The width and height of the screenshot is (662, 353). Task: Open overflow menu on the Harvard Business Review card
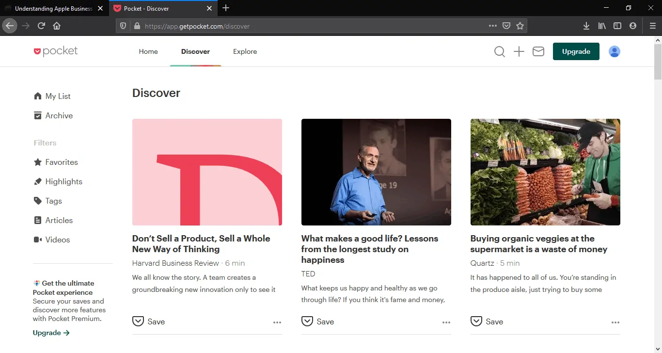click(x=277, y=322)
